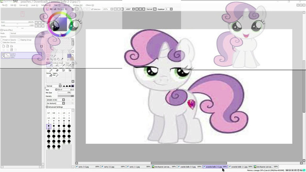The image size is (306, 172).
Task: Open the brush shape simple circle dropdown
Action: point(55,100)
